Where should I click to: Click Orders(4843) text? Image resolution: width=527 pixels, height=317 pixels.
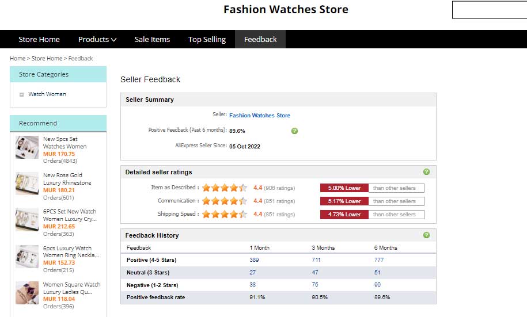click(x=60, y=161)
